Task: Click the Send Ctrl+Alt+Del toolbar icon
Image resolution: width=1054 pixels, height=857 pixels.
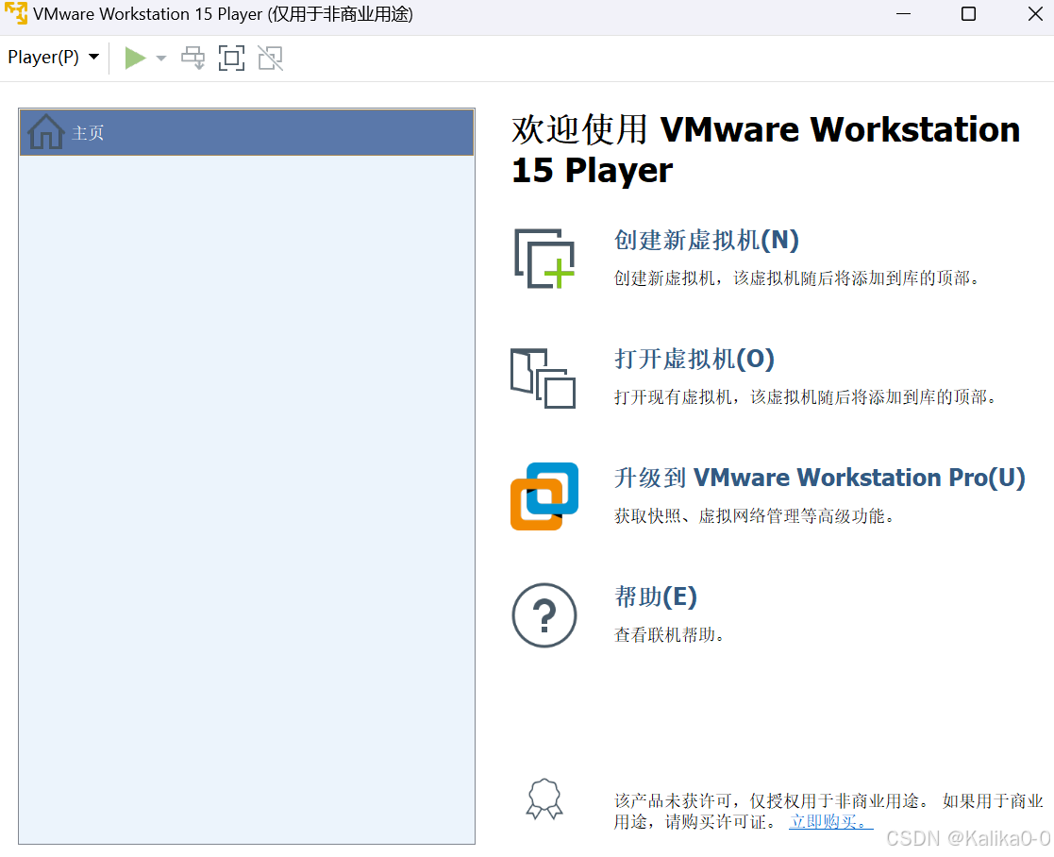Action: (193, 58)
